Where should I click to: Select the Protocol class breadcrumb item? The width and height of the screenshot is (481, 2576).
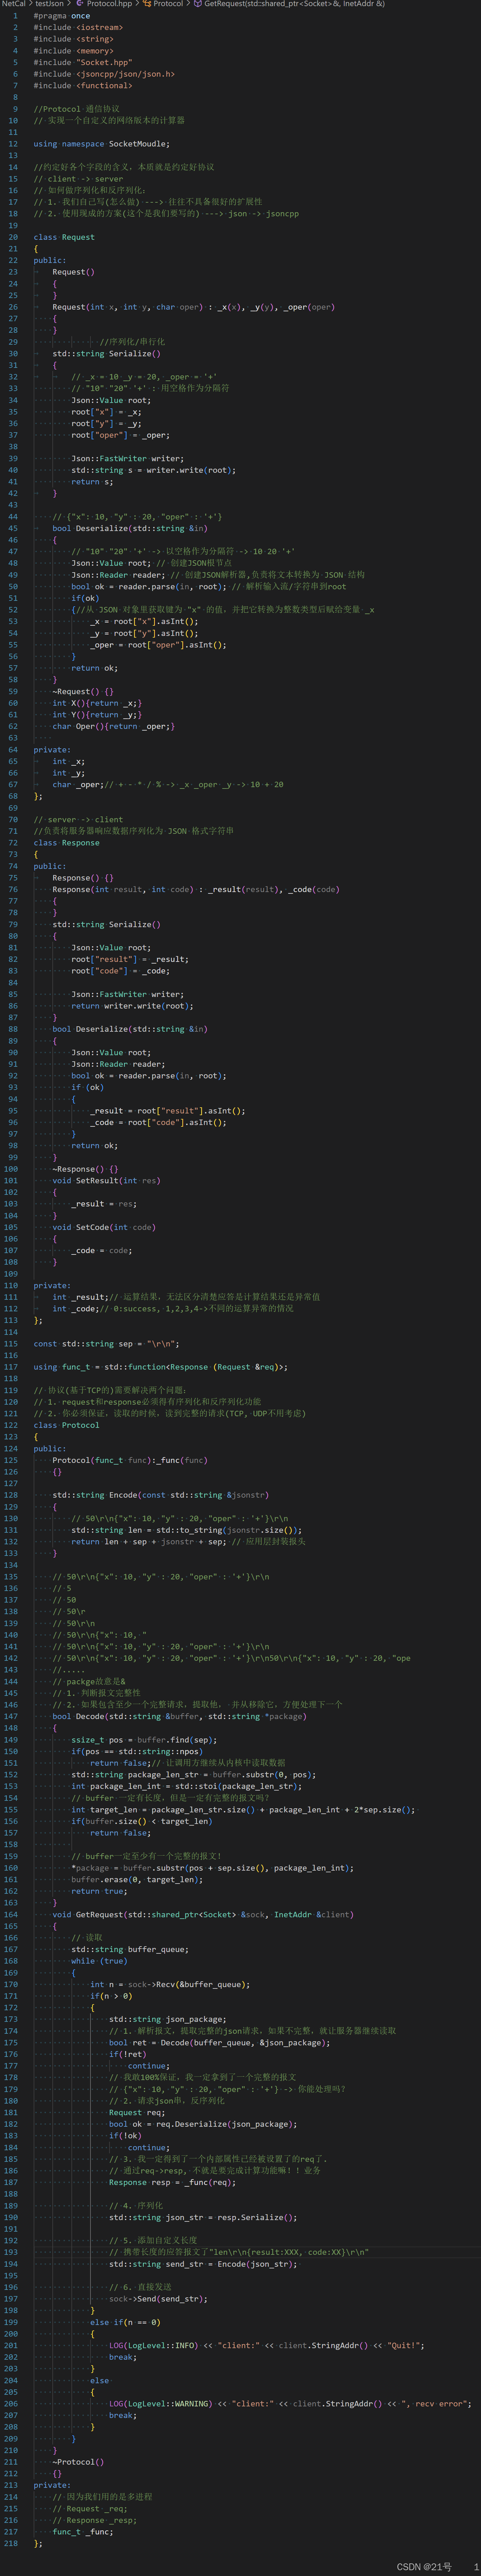169,4
